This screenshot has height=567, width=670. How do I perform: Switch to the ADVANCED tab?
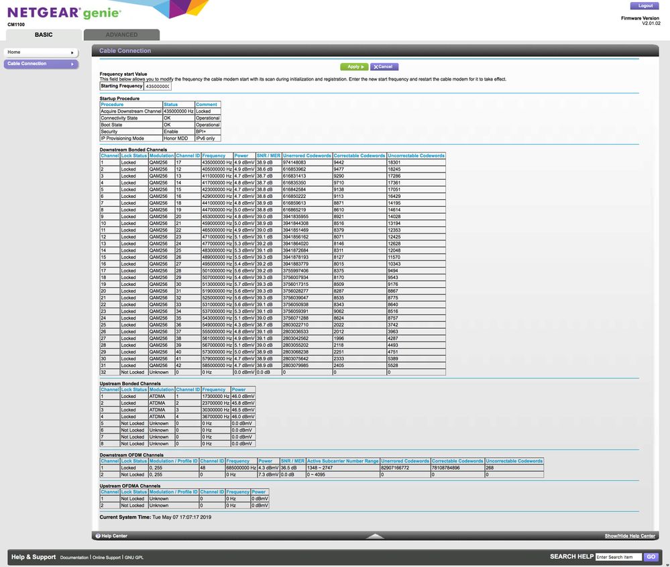click(x=121, y=35)
